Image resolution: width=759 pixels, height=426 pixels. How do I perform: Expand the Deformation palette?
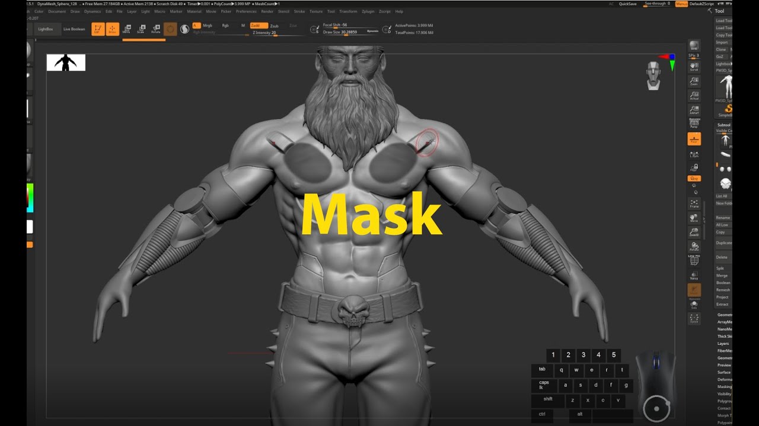725,379
